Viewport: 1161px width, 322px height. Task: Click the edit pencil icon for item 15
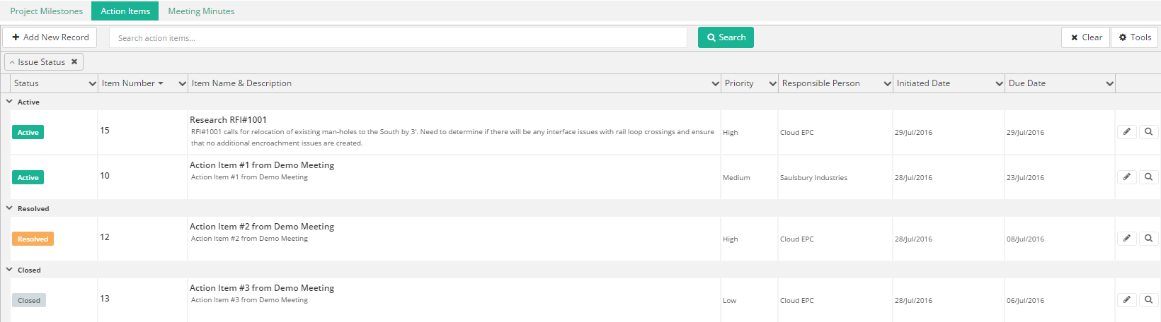1126,132
